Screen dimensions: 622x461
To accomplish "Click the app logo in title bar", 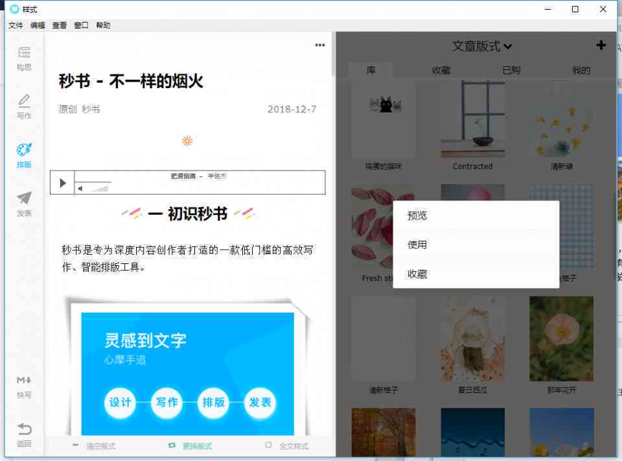I will (x=14, y=9).
